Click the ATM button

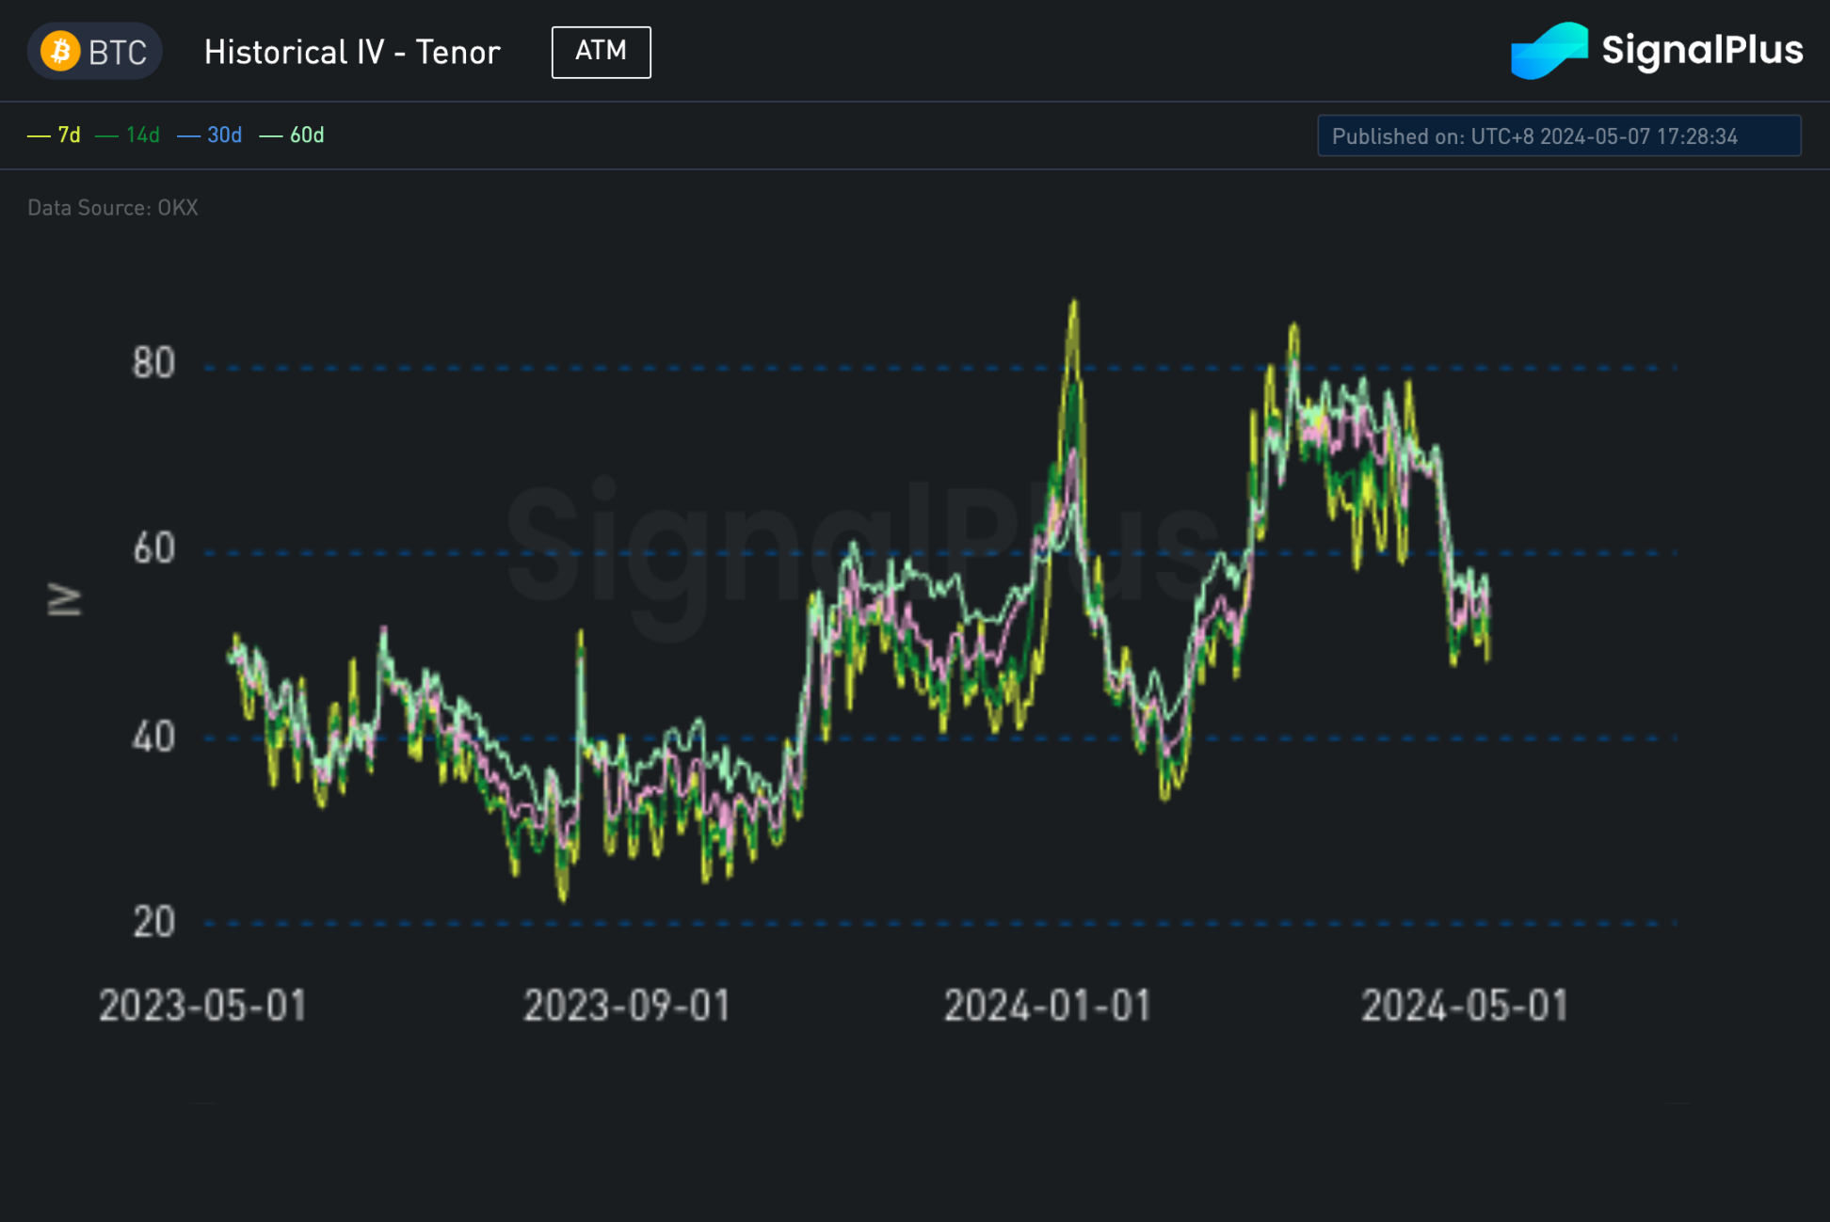point(601,52)
